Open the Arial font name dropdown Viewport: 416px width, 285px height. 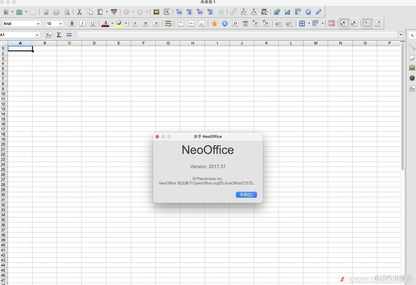[38, 24]
